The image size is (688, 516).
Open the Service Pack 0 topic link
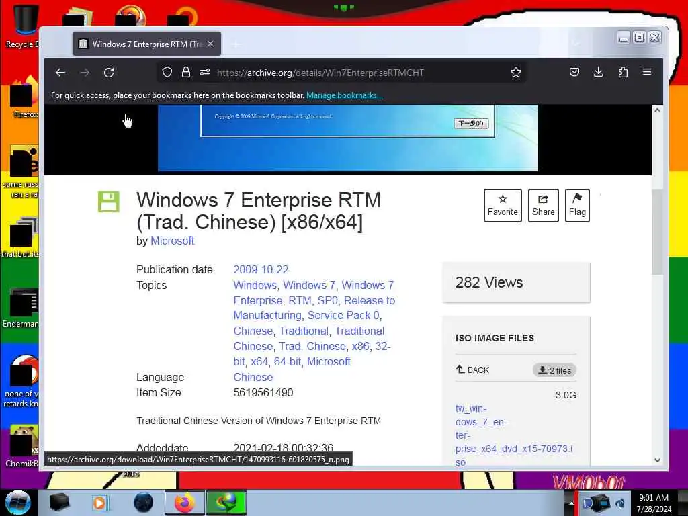point(343,316)
